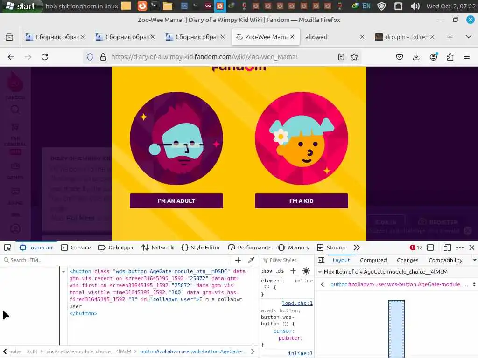
Task: Open the Firefox downloads panel
Action: 416,57
